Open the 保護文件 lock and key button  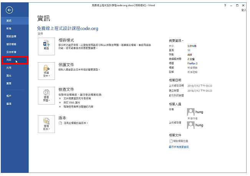tap(46, 71)
